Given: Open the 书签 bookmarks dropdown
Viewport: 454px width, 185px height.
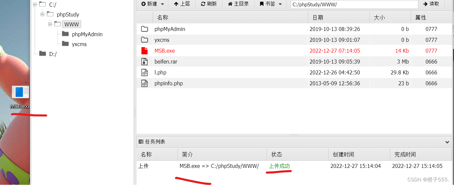Looking at the screenshot, I should pyautogui.click(x=271, y=4).
